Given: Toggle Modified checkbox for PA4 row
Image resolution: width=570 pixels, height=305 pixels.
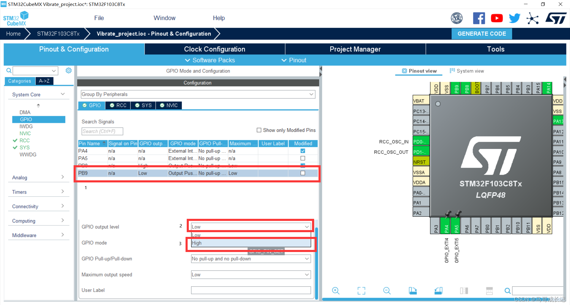Looking at the screenshot, I should click(303, 151).
